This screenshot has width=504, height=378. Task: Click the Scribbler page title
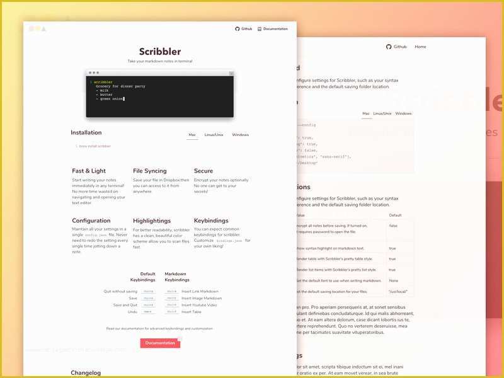tap(160, 52)
